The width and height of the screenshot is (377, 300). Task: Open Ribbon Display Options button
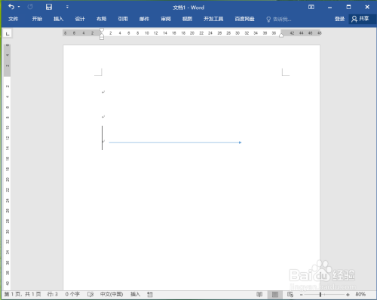[311, 7]
